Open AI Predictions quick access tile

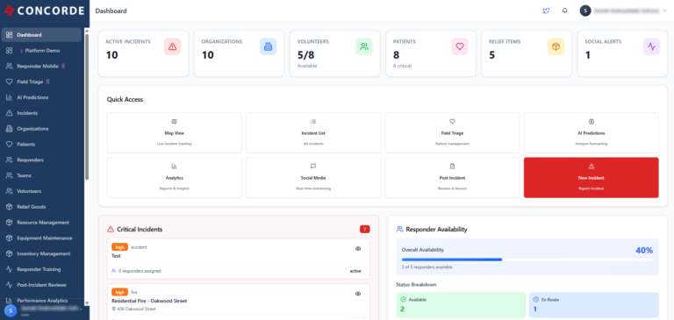[591, 132]
